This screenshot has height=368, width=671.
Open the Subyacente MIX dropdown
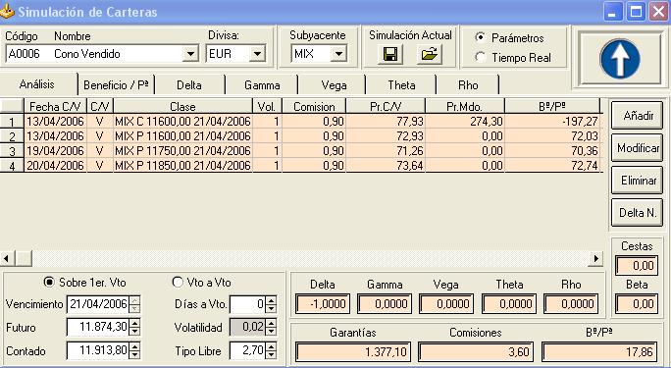click(338, 54)
